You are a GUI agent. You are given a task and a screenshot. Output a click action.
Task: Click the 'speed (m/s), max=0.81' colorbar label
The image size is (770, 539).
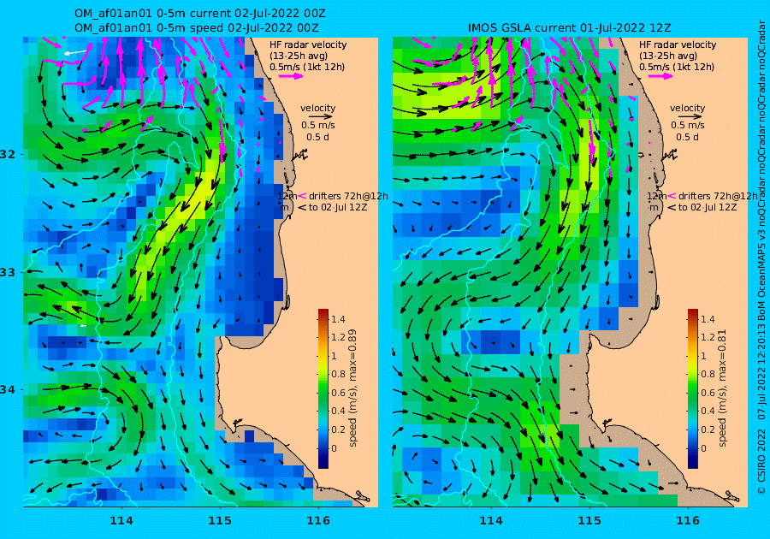(x=721, y=388)
